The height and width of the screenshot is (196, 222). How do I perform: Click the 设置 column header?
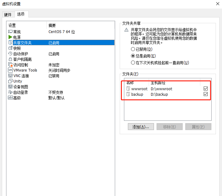click(x=27, y=25)
